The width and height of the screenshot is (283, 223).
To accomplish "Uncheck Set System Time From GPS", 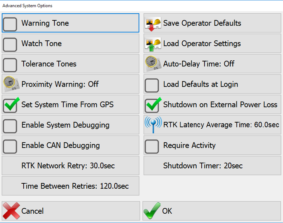I will [x=10, y=105].
